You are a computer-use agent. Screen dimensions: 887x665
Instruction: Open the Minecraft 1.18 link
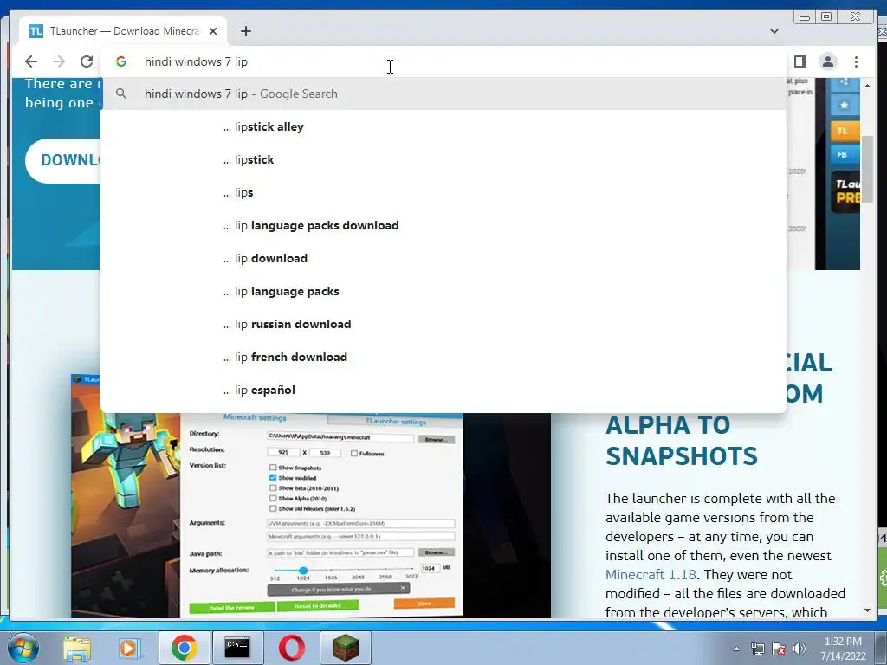coord(651,575)
